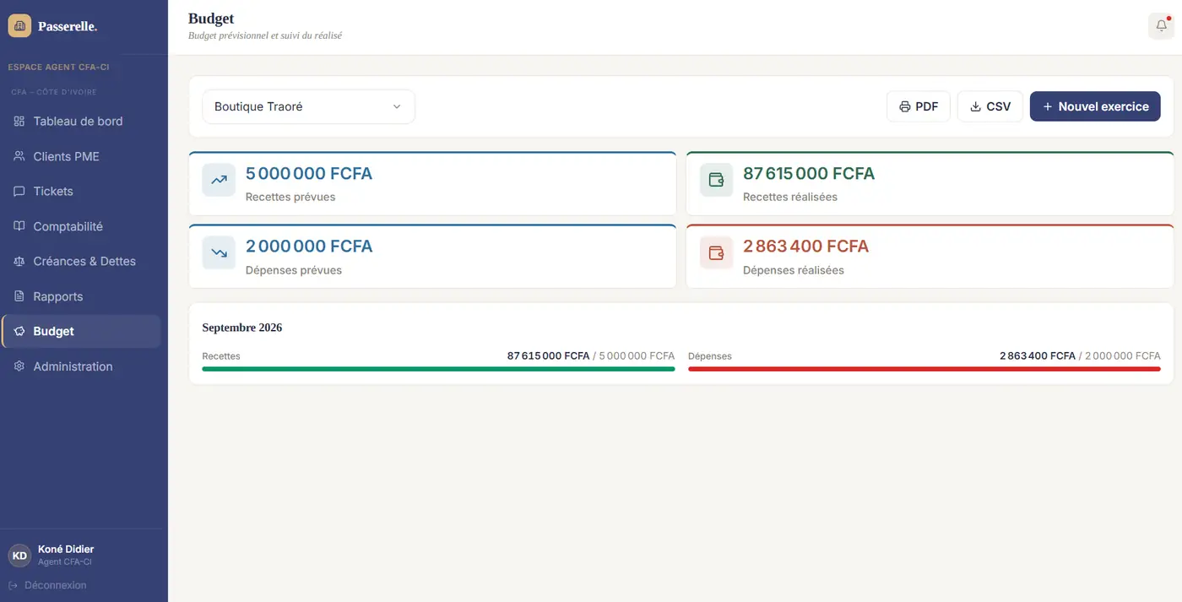Click the Administration gear icon

pyautogui.click(x=19, y=366)
